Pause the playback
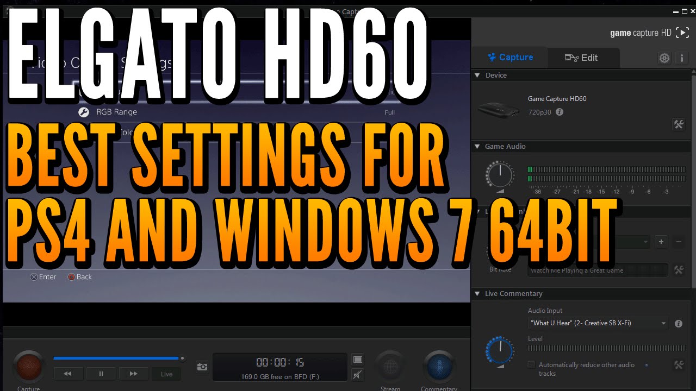Image resolution: width=696 pixels, height=391 pixels. [101, 374]
